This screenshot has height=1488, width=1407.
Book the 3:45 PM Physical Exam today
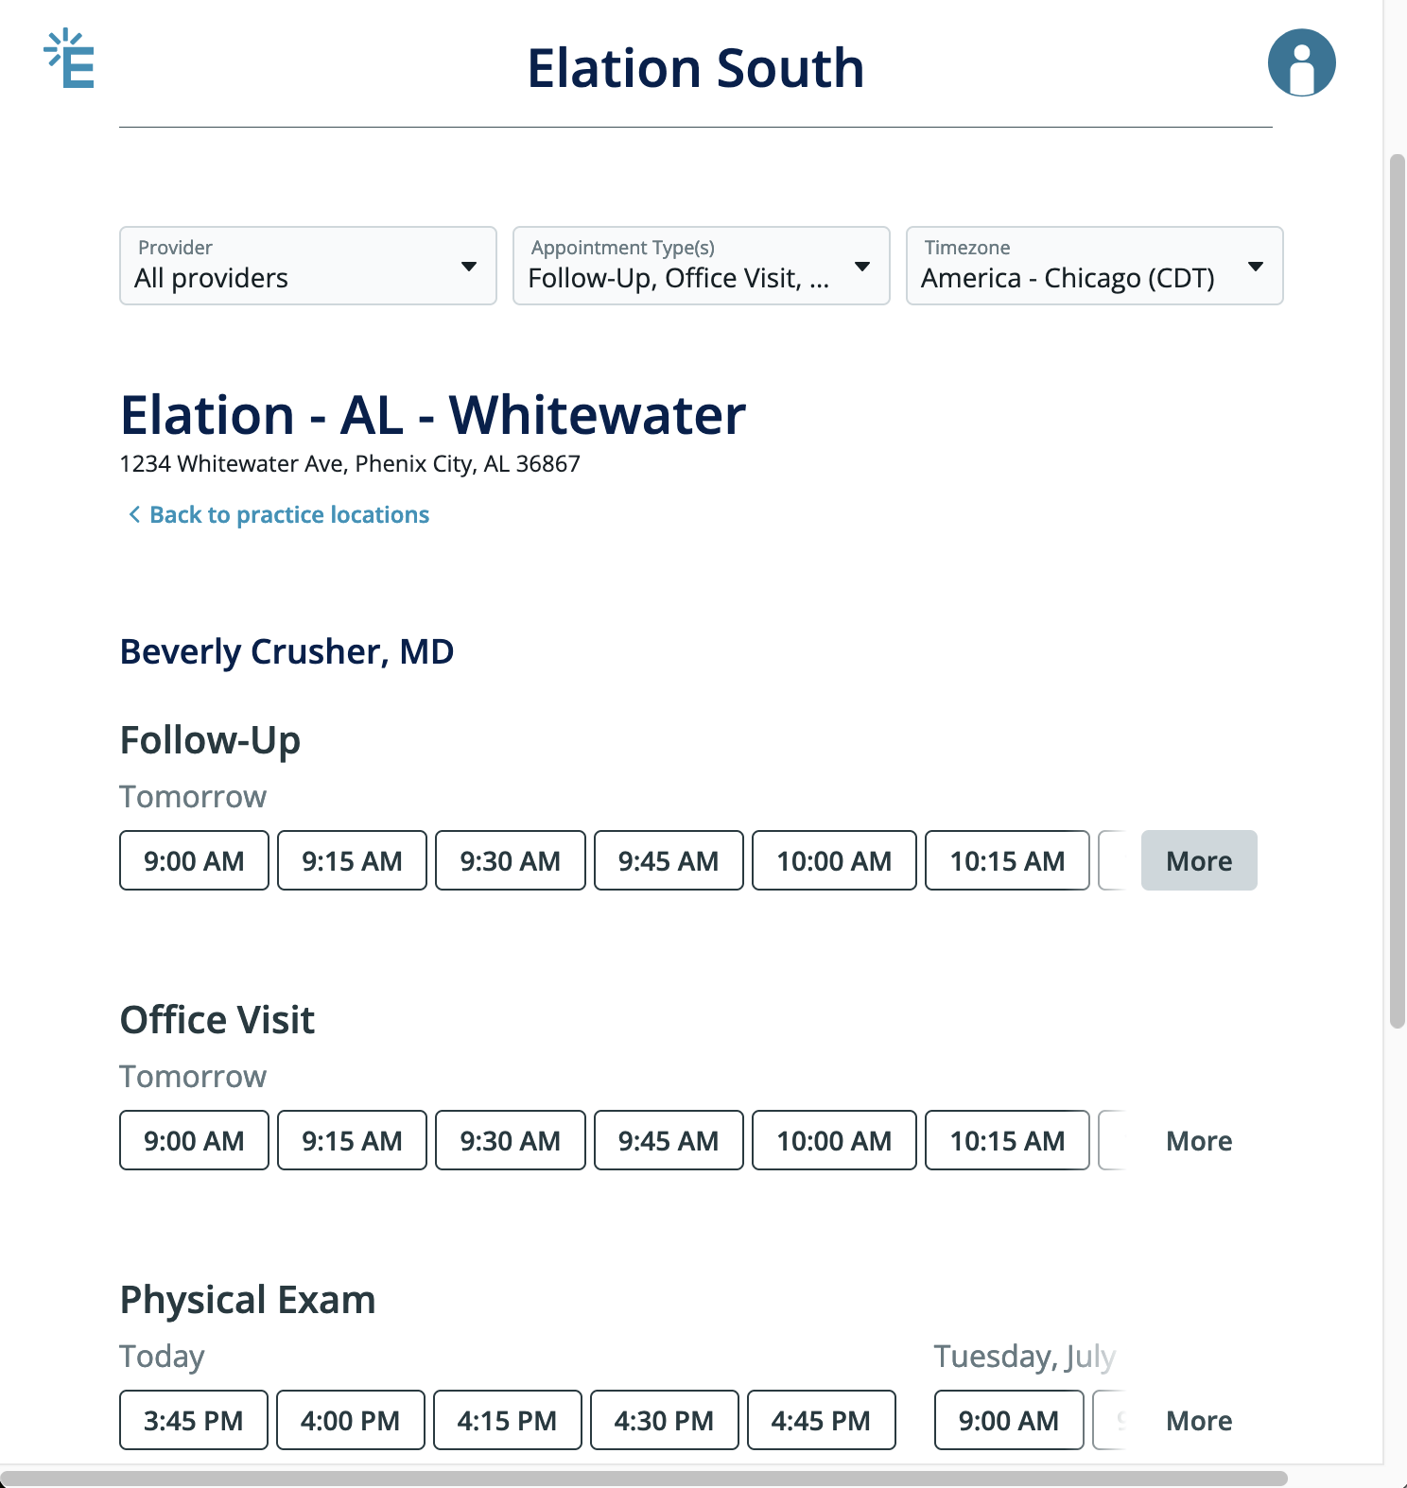click(193, 1420)
